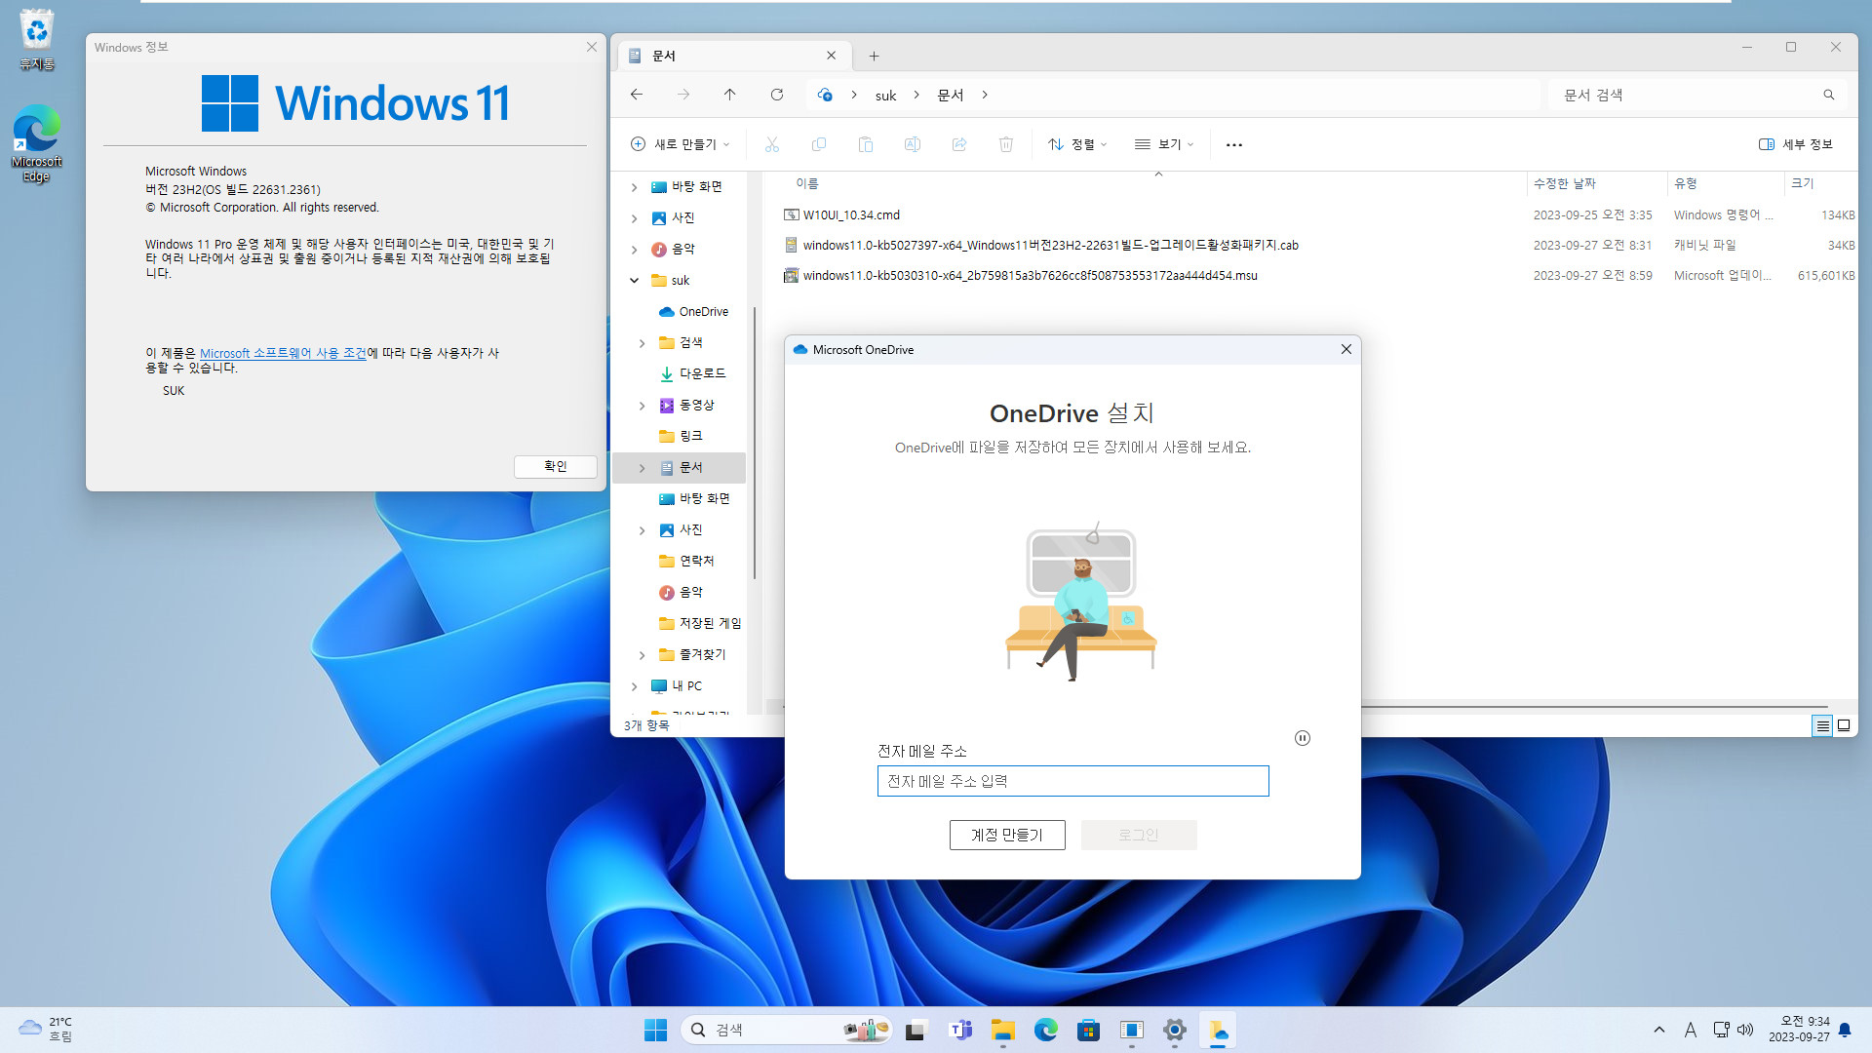Open the Windows Start menu
Screen dimensions: 1872x1053
(655, 1030)
